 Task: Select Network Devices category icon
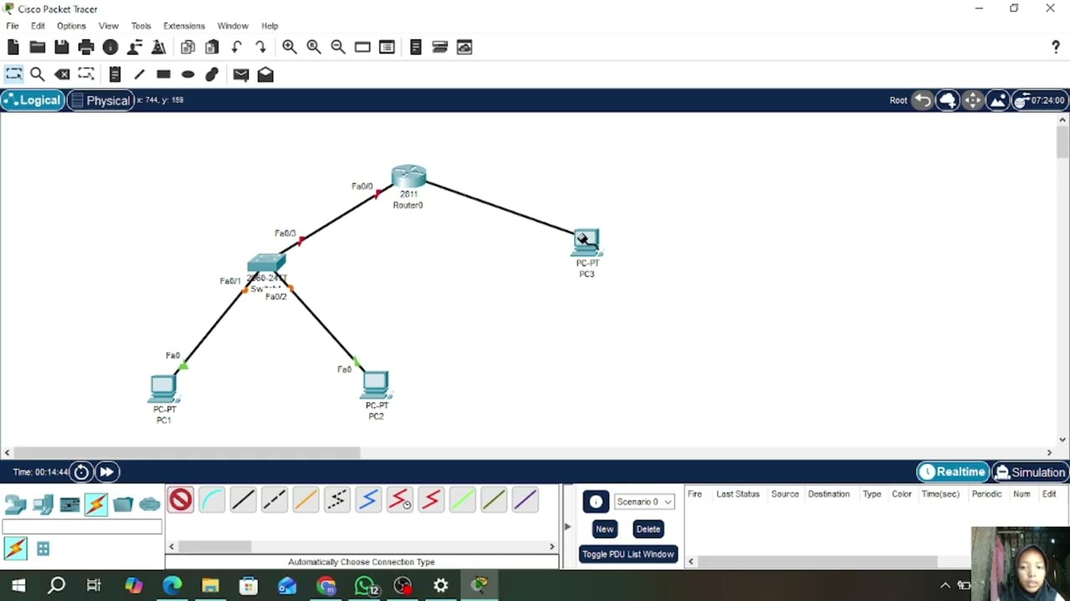click(16, 504)
